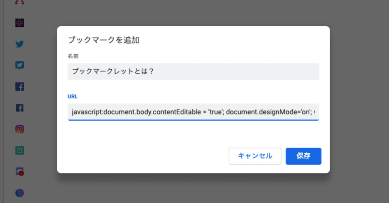Image resolution: width=389 pixels, height=203 pixels.
Task: Open the Facebook icon below the Twitter speech-bubble icon
Action: (19, 87)
